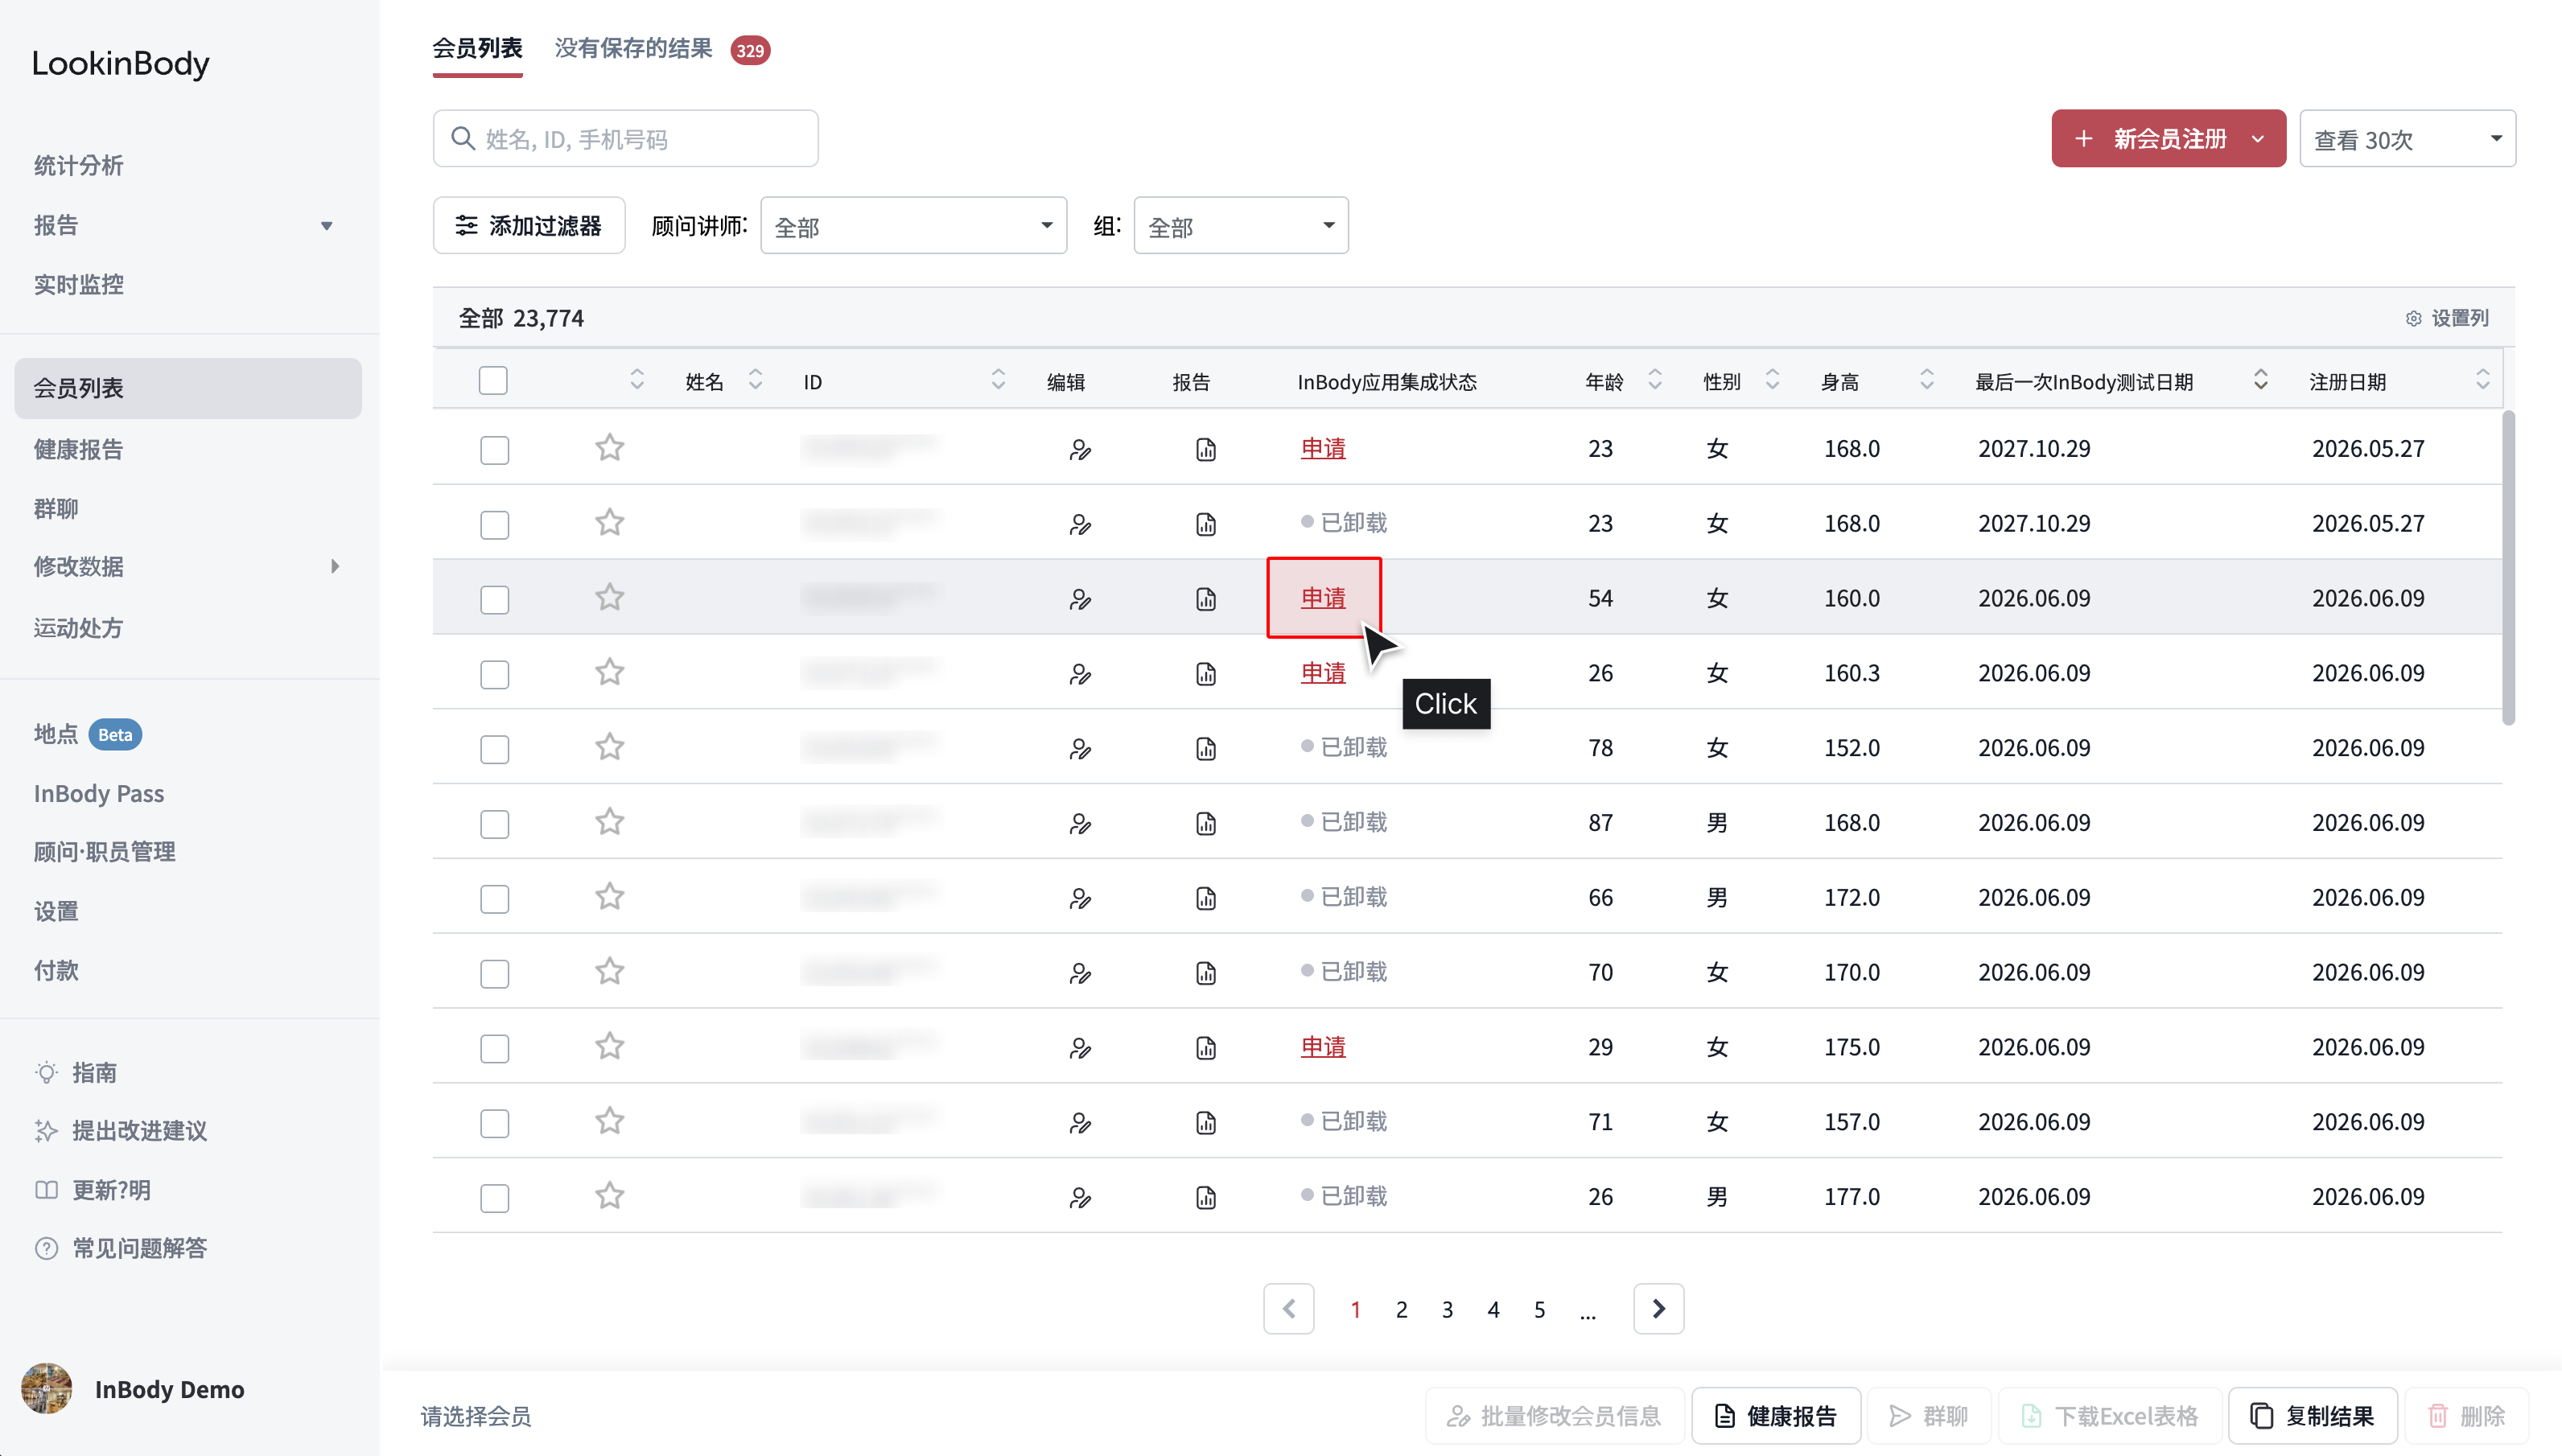Open 常见问题解答 help icon
This screenshot has width=2562, height=1456.
[x=46, y=1248]
